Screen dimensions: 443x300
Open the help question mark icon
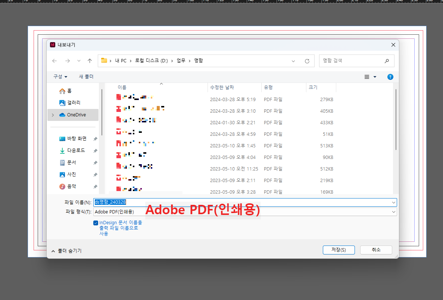[390, 77]
